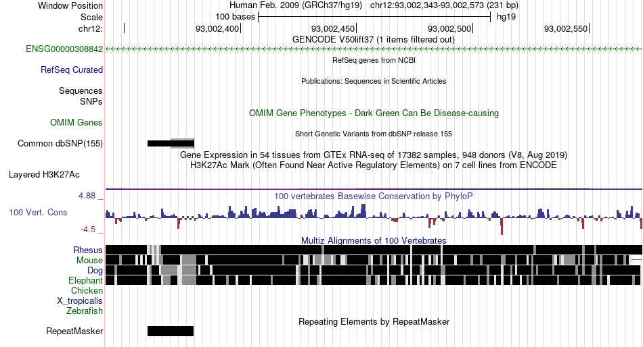This screenshot has height=347, width=643.
Task: Click the RepeatMasker track label
Action: 74,331
